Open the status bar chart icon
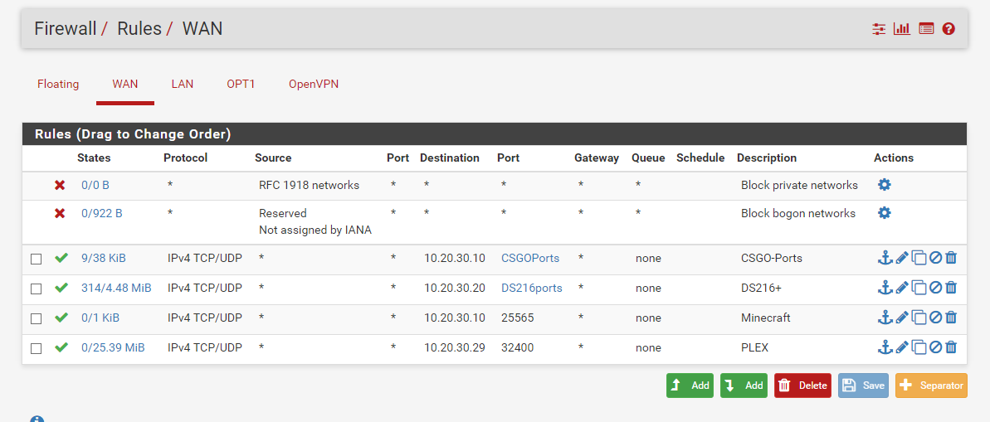Image resolution: width=990 pixels, height=422 pixels. pos(901,29)
